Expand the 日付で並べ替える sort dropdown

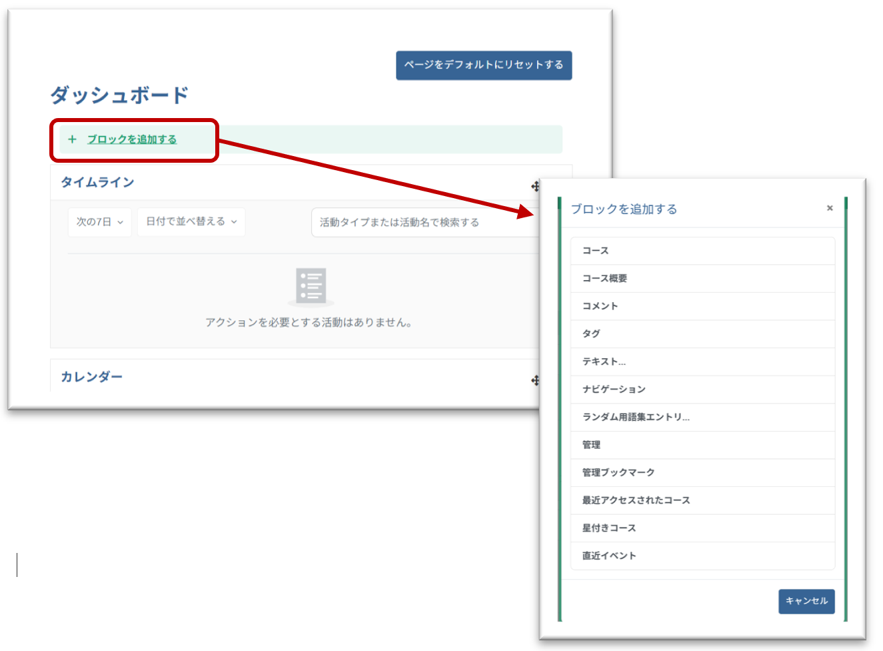pyautogui.click(x=191, y=222)
